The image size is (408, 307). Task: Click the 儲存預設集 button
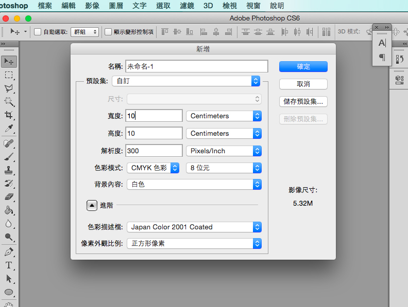303,101
